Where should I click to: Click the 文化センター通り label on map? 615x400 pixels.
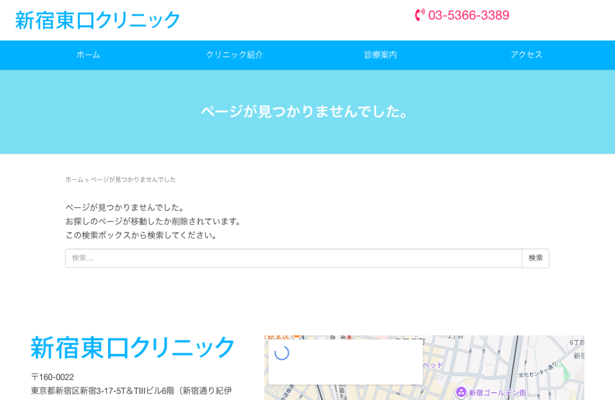coord(538,370)
